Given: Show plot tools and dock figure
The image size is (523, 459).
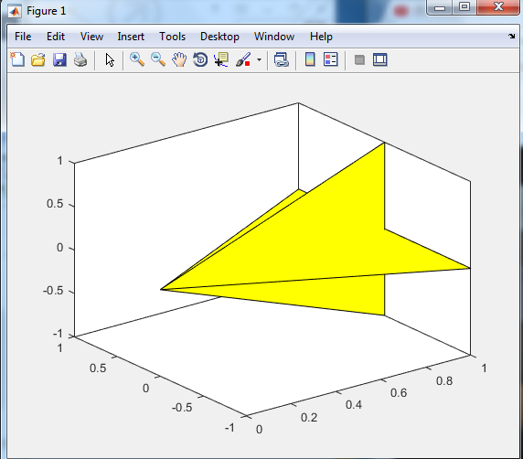Looking at the screenshot, I should click(x=380, y=60).
